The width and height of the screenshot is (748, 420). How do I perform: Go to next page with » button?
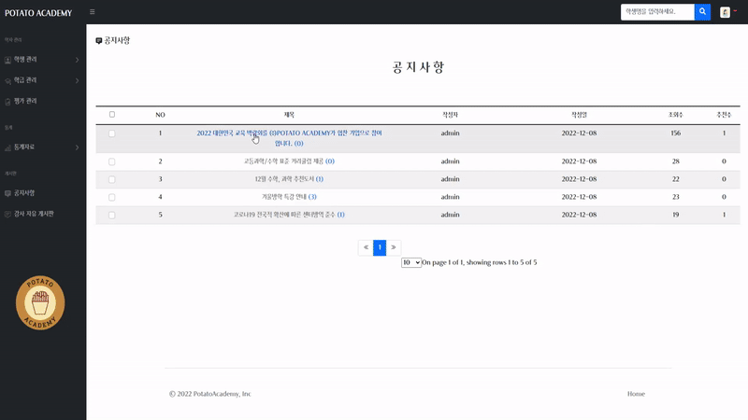394,247
